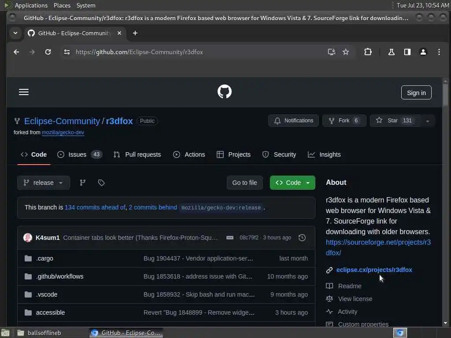Open the Insights tab
The height and width of the screenshot is (338, 451).
[x=324, y=154]
